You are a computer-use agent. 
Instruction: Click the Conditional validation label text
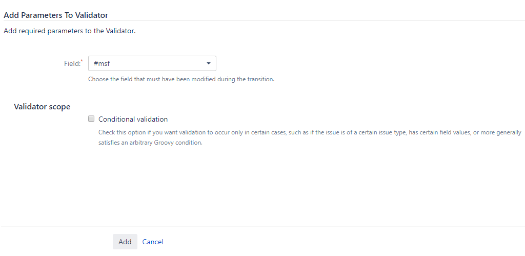pyautogui.click(x=133, y=119)
